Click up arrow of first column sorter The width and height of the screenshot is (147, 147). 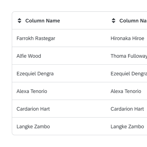click(20, 19)
